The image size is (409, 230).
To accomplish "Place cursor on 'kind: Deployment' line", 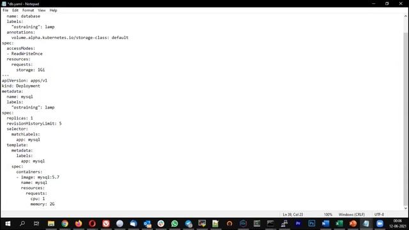I will 21,86.
